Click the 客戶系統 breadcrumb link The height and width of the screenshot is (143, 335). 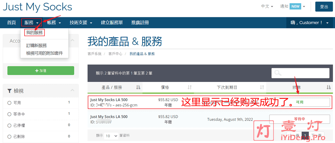(x=95, y=54)
